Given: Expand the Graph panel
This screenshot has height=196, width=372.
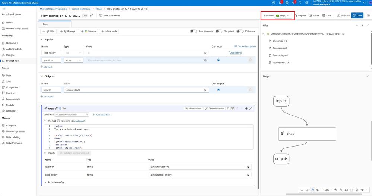Looking at the screenshot, I should click(368, 76).
